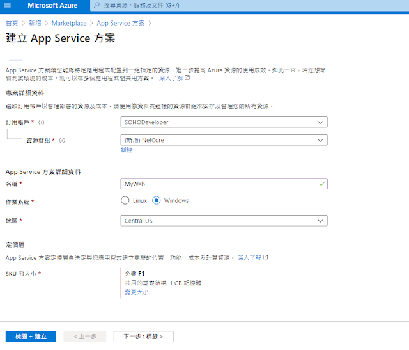Image resolution: width=409 pixels, height=350 pixels.
Task: Select Linux operating system option
Action: point(125,201)
